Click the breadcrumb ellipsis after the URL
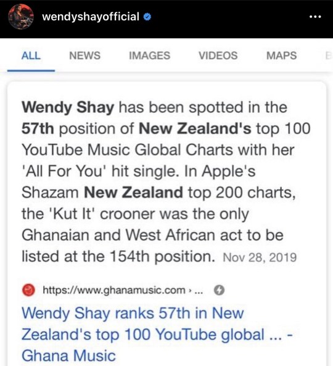 pyautogui.click(x=198, y=291)
